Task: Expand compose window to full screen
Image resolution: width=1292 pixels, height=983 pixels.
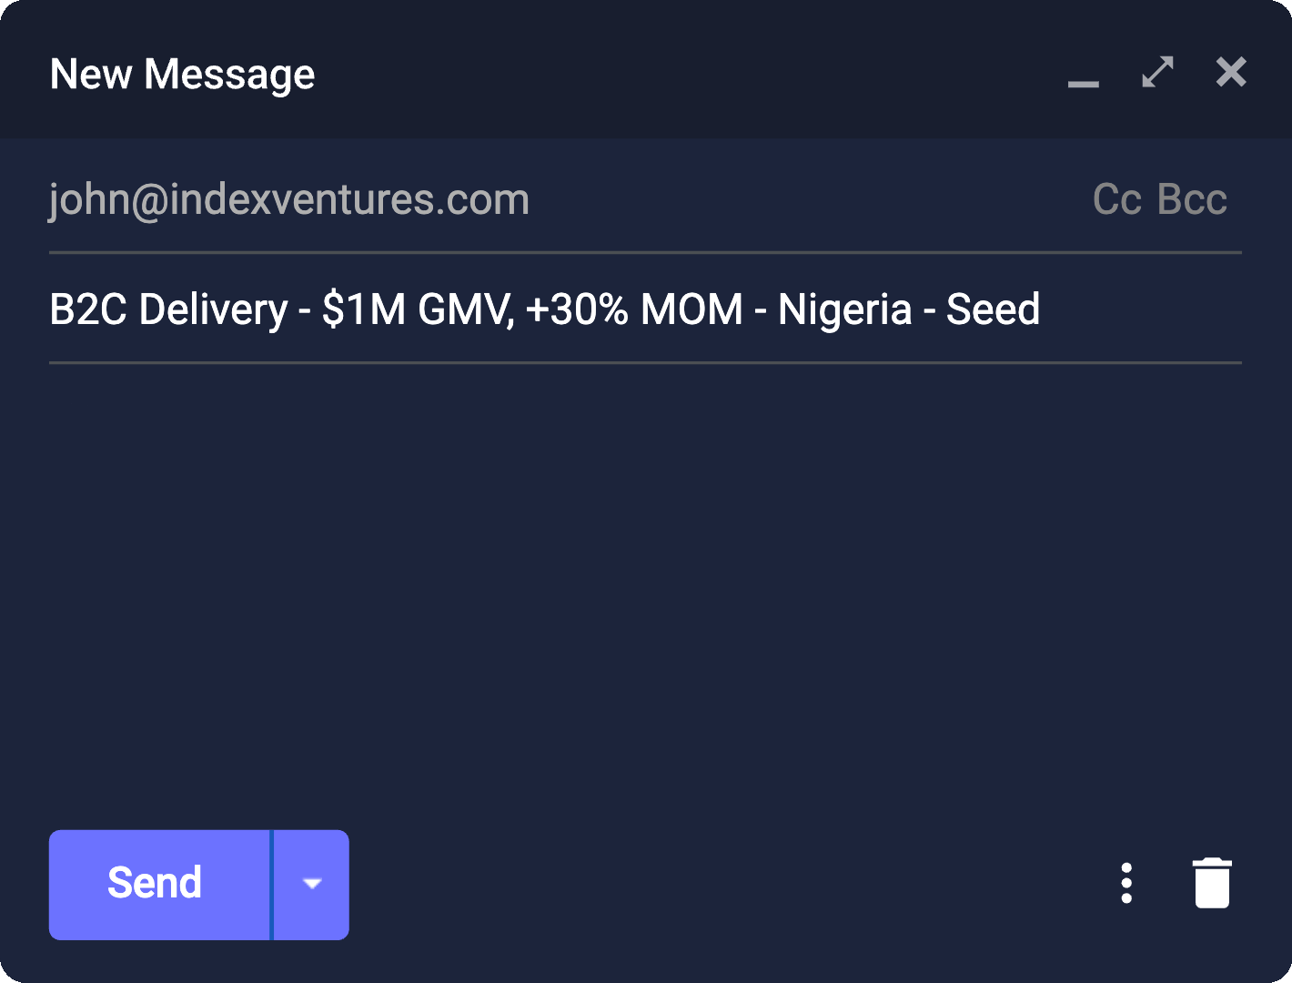Action: coord(1157,72)
